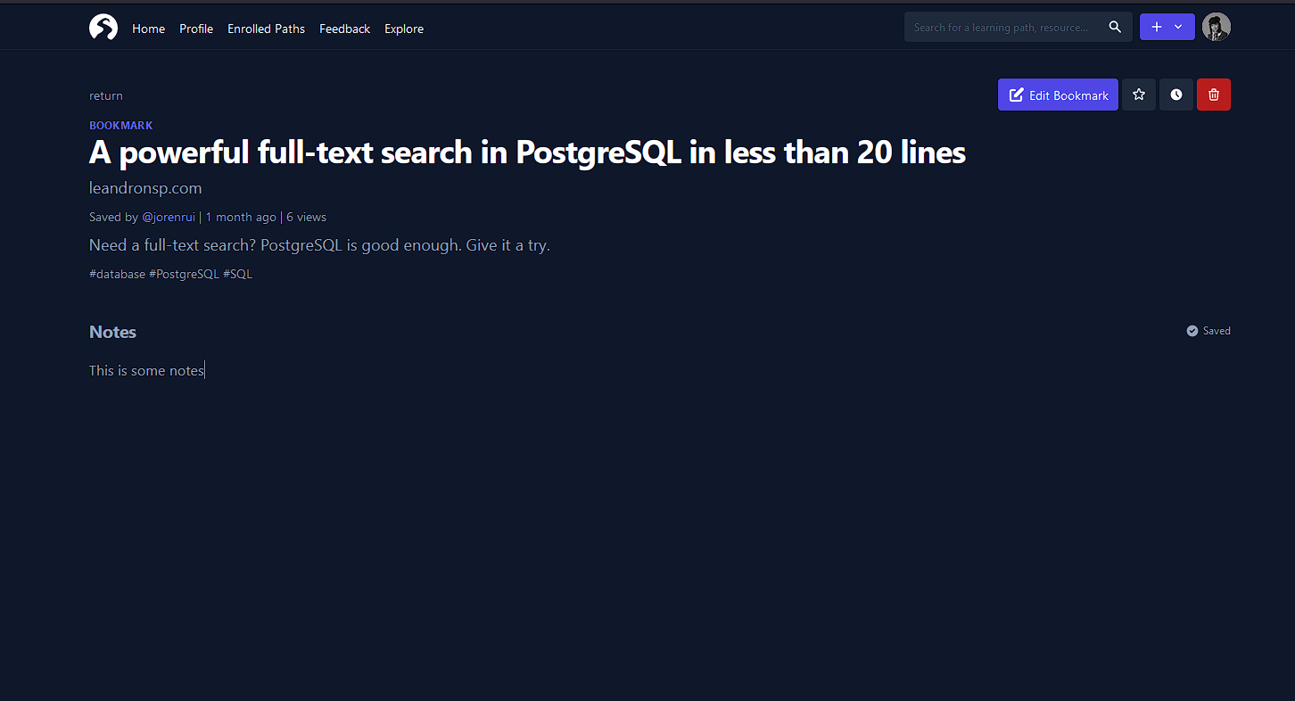Toggle the star to favorite this bookmark
This screenshot has width=1295, height=701.
1138,94
